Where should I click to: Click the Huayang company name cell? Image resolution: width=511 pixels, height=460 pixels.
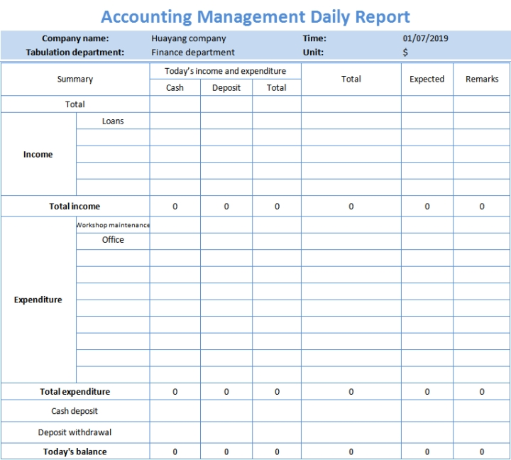coord(188,38)
